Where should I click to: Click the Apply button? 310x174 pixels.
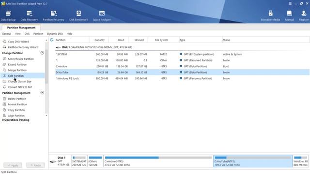point(13,165)
